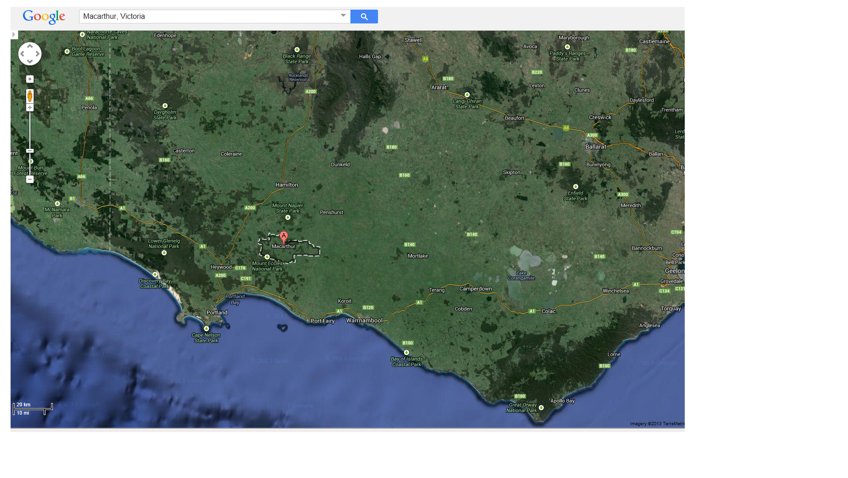The width and height of the screenshot is (848, 478).
Task: Open the search box suggestions dropdown arrow
Action: 343,16
